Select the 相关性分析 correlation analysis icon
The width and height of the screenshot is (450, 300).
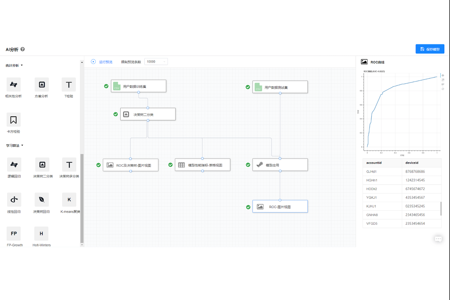tap(13, 85)
